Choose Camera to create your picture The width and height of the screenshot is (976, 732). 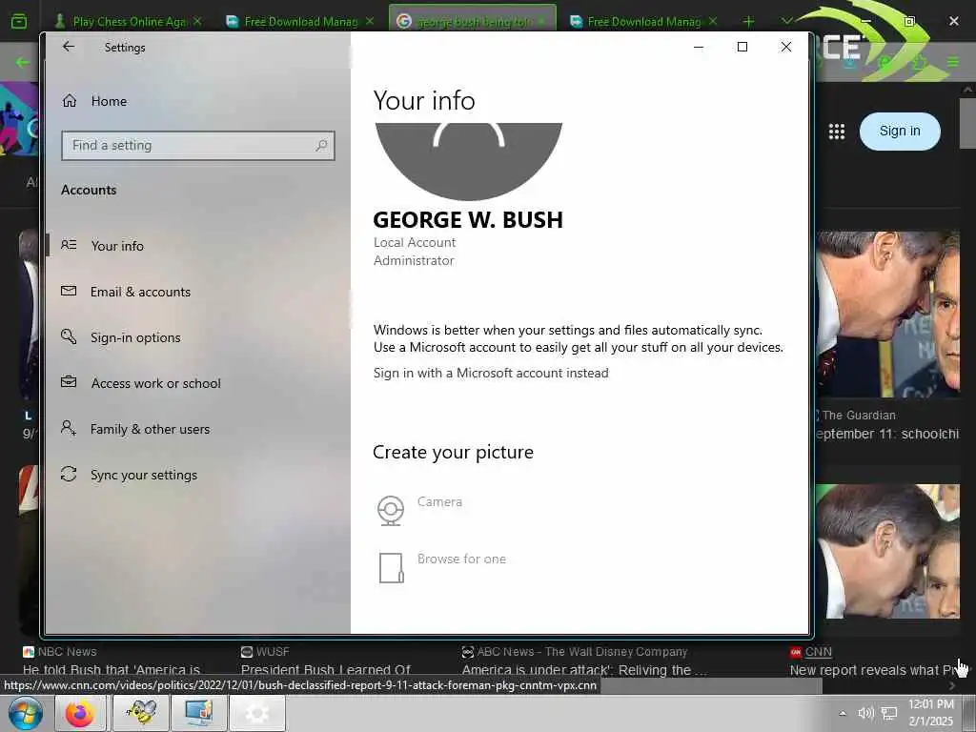click(439, 501)
